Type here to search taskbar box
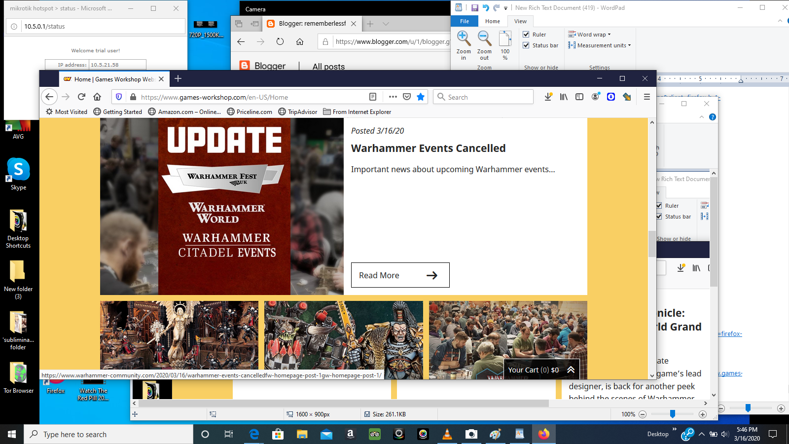 (108, 434)
